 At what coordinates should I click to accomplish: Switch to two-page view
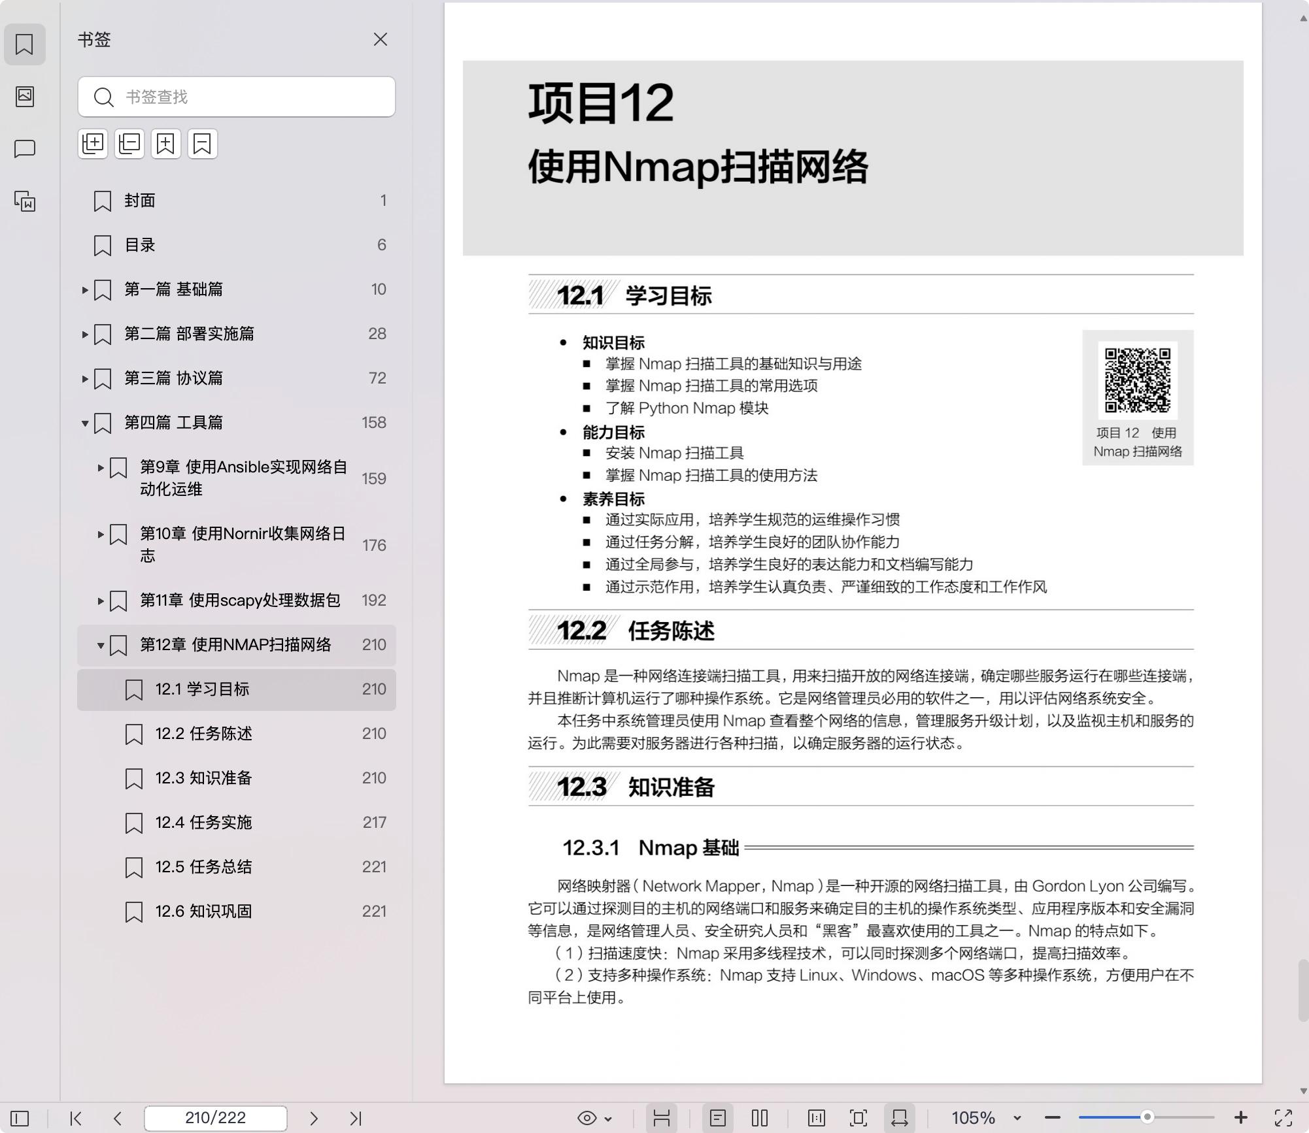760,1118
